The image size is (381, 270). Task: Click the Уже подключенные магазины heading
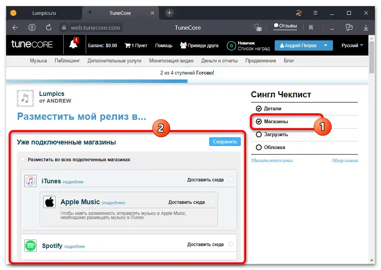tap(66, 142)
